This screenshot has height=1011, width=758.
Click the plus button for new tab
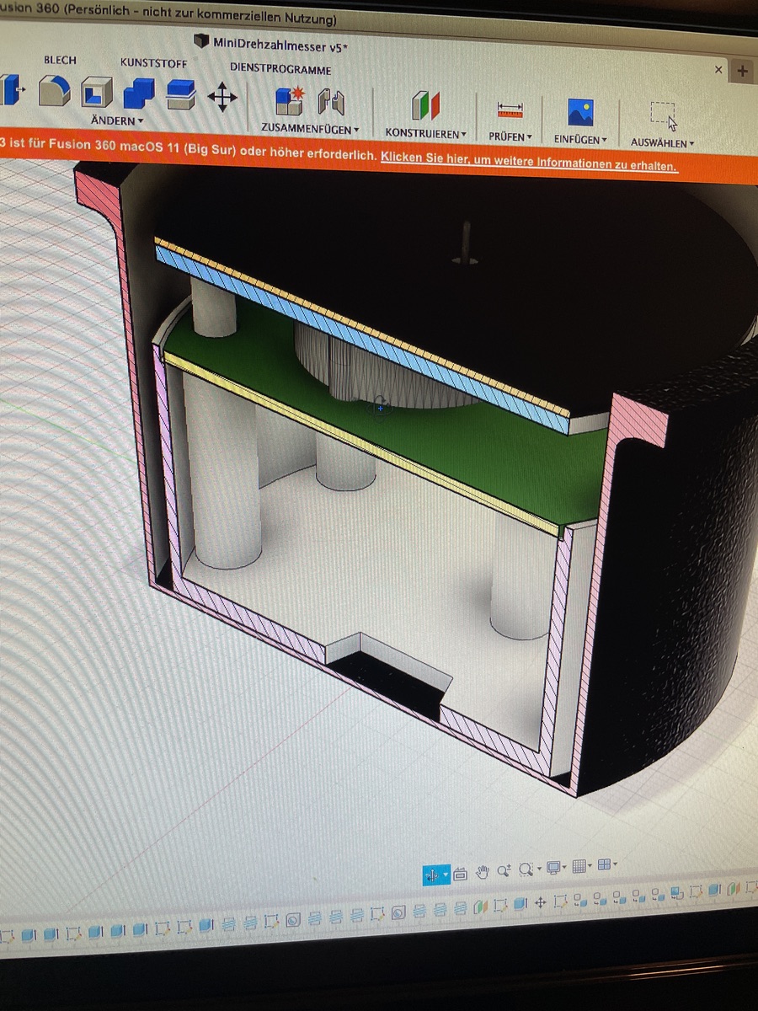tap(742, 72)
